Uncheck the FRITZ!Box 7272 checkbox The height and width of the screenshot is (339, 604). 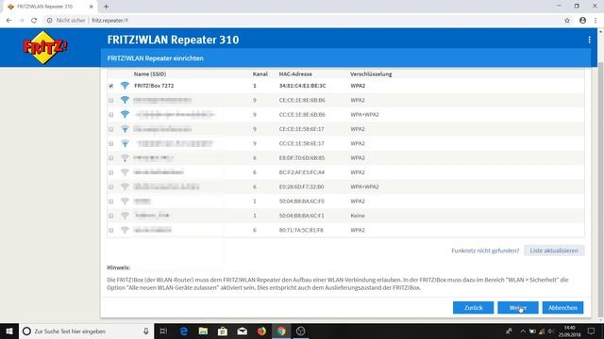click(111, 86)
